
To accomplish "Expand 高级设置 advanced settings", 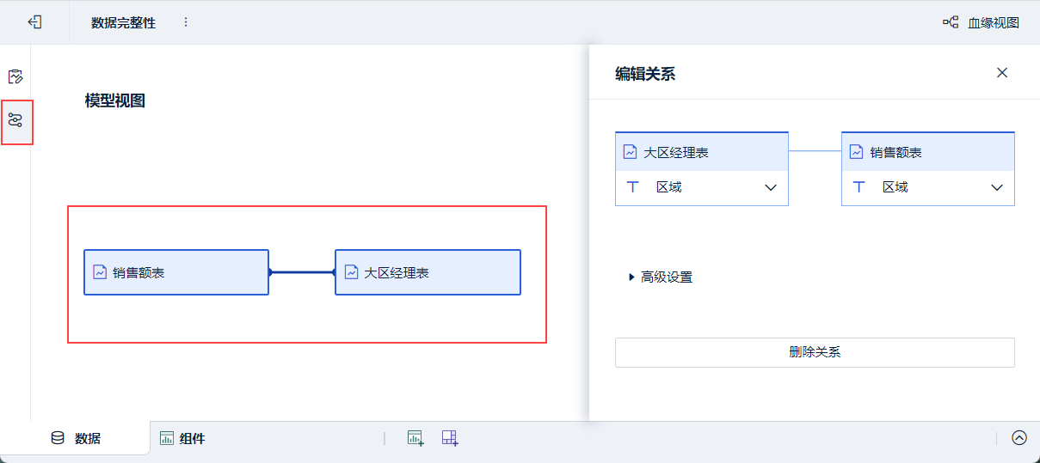I will tap(661, 277).
